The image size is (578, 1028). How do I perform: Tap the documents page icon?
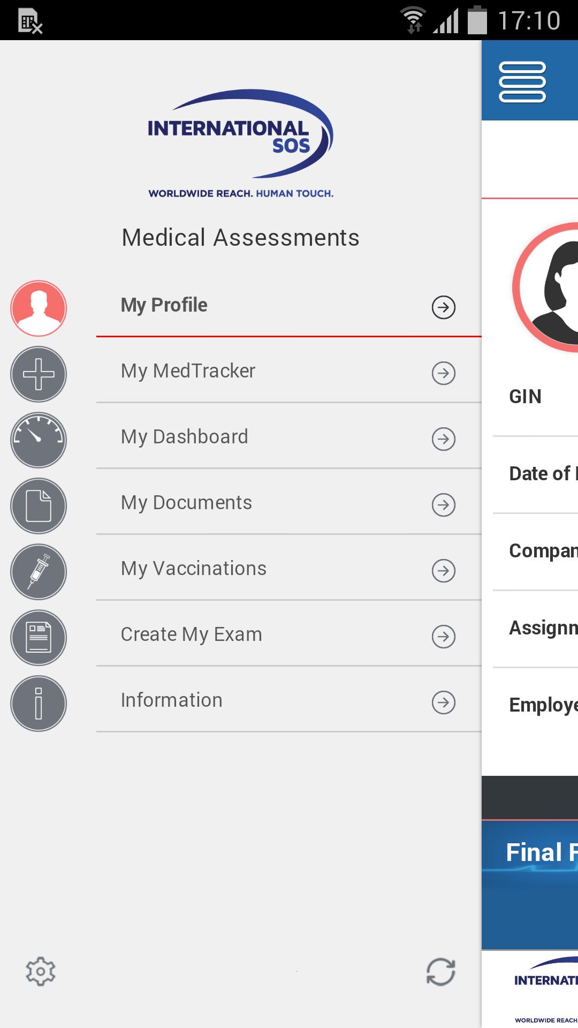[x=39, y=506]
